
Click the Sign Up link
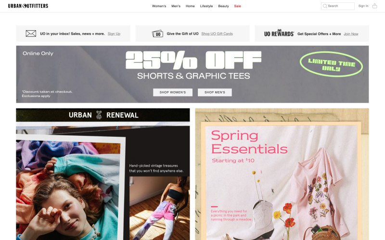114,34
